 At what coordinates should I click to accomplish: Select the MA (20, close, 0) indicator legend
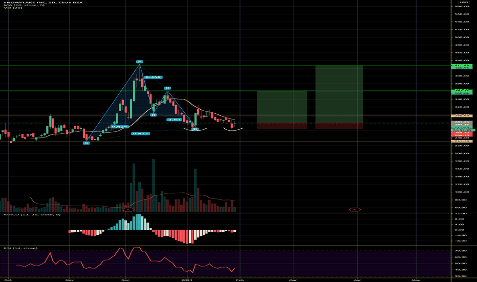pos(24,5)
